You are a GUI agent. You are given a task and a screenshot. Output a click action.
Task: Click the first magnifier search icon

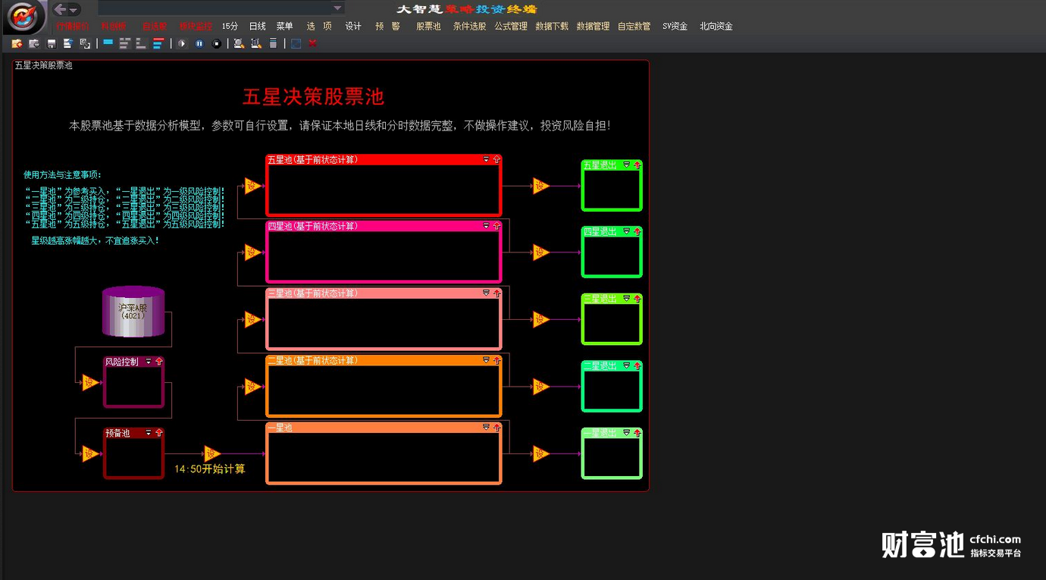click(x=239, y=44)
